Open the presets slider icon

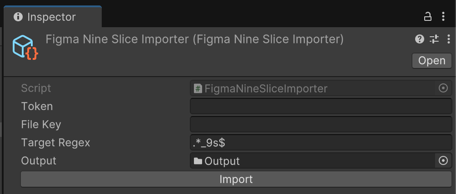pyautogui.click(x=434, y=39)
